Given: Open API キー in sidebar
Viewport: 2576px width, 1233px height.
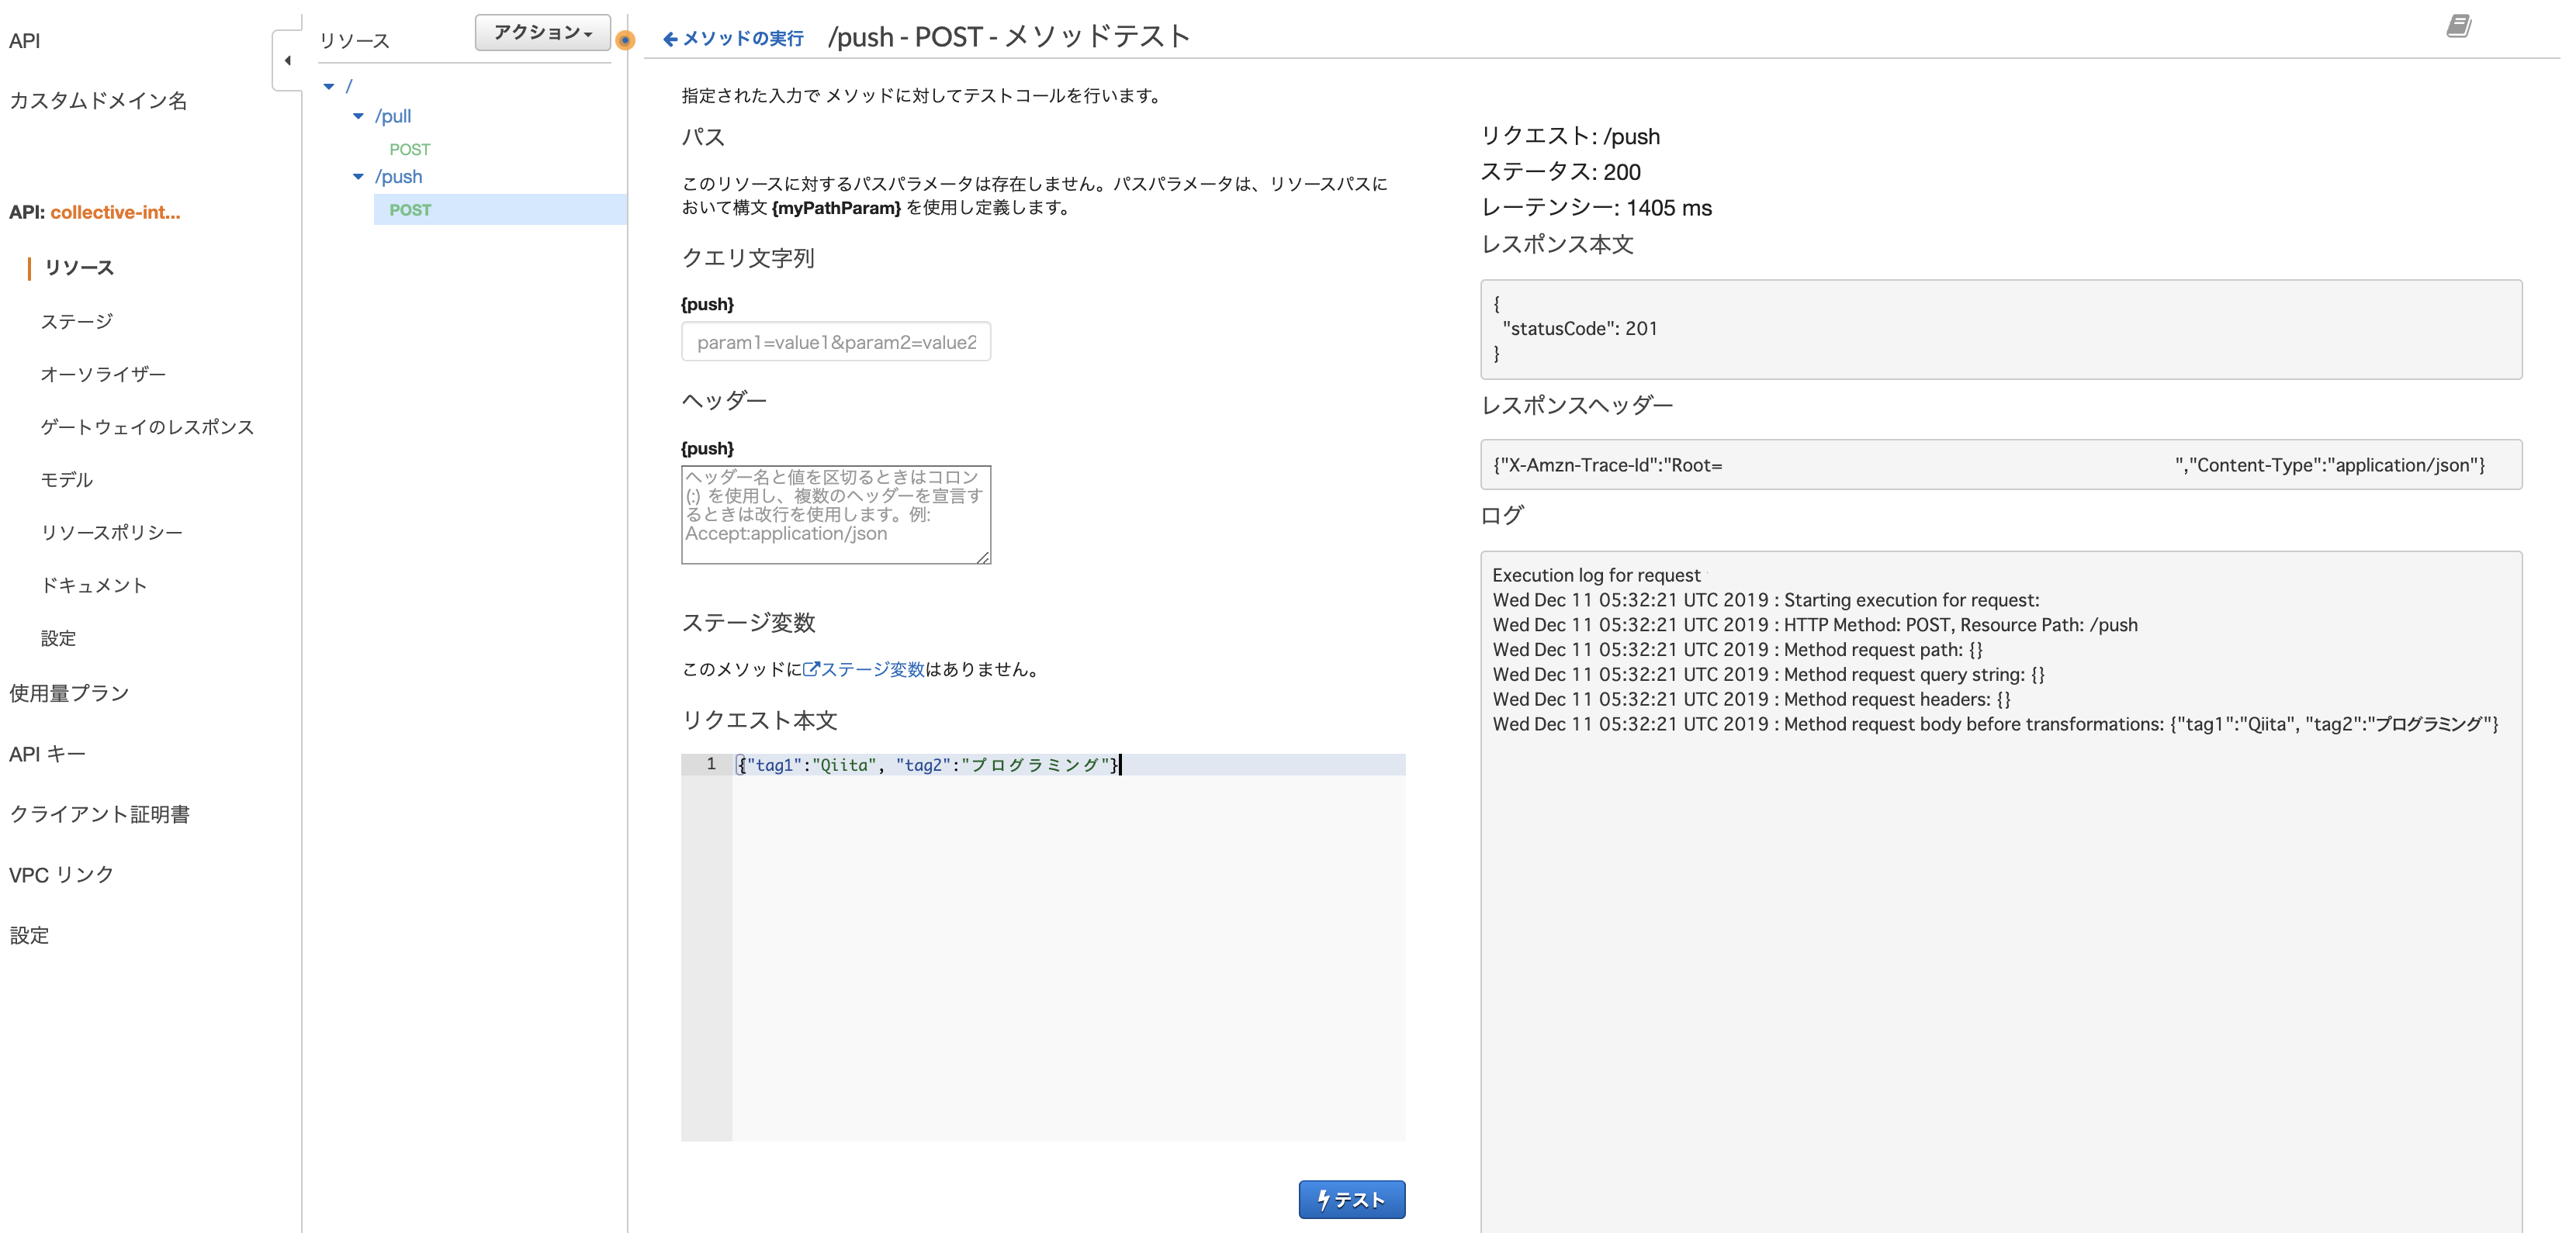Looking at the screenshot, I should tap(47, 755).
